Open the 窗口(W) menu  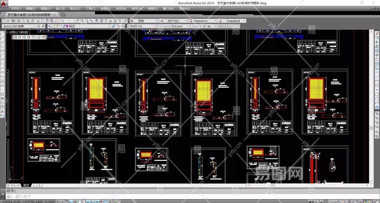pyautogui.click(x=169, y=9)
